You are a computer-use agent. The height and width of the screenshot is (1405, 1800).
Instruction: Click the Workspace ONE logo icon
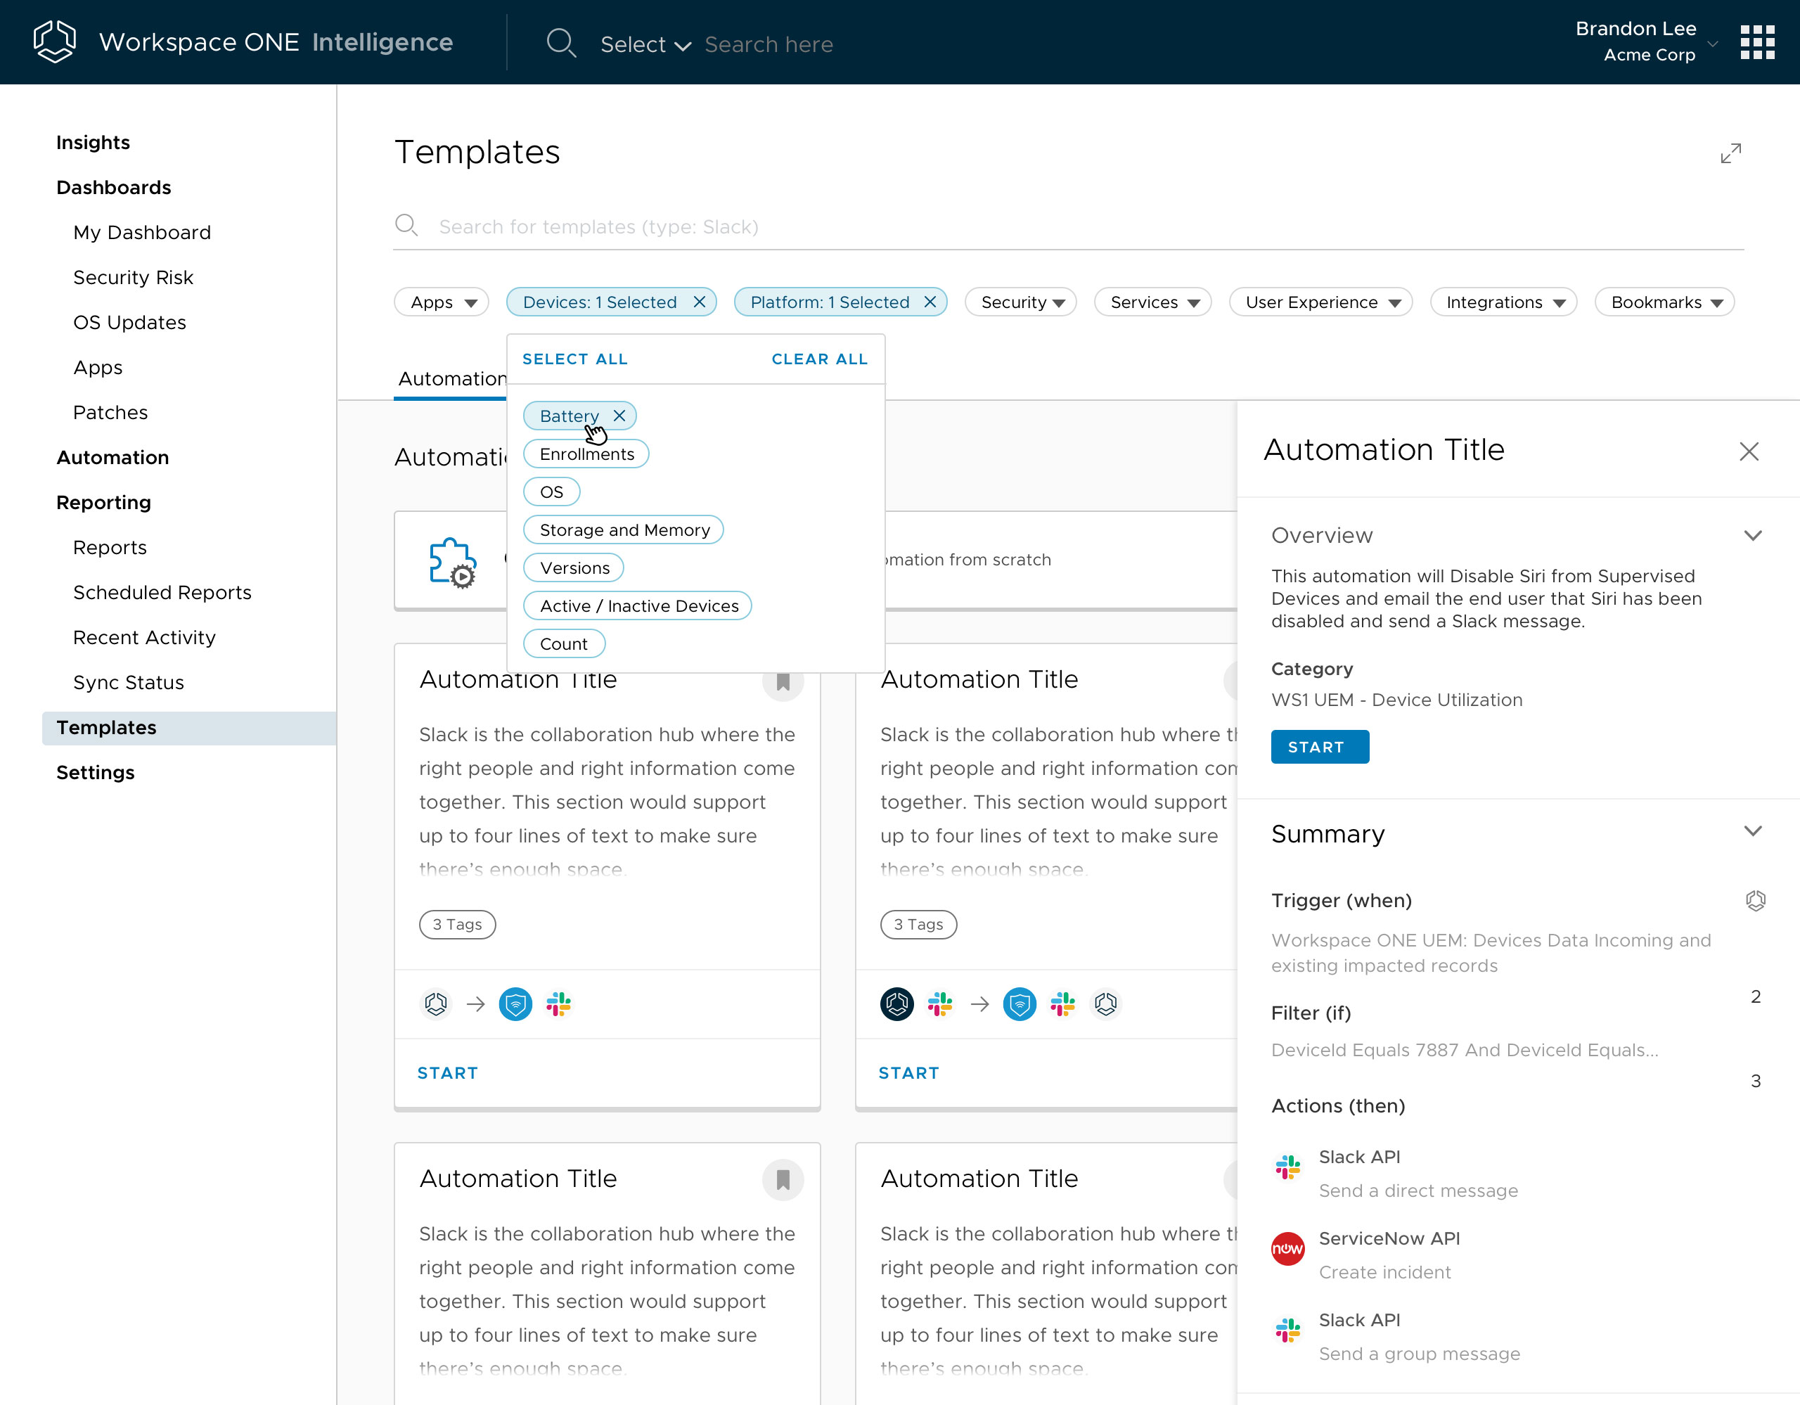point(54,41)
